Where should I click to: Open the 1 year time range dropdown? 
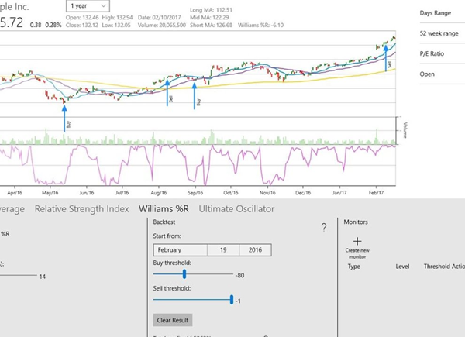pos(88,6)
